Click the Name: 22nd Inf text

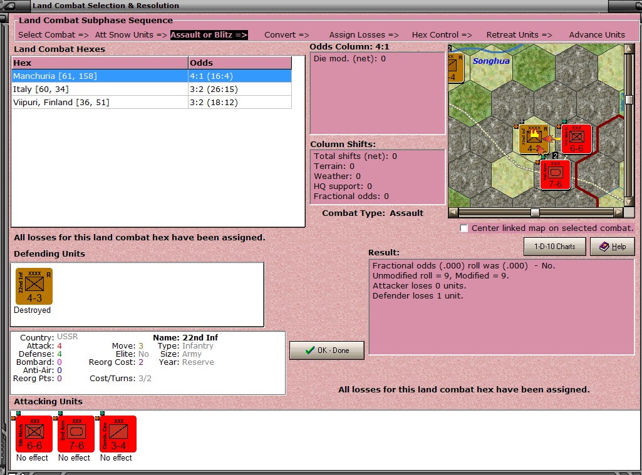[x=185, y=337]
